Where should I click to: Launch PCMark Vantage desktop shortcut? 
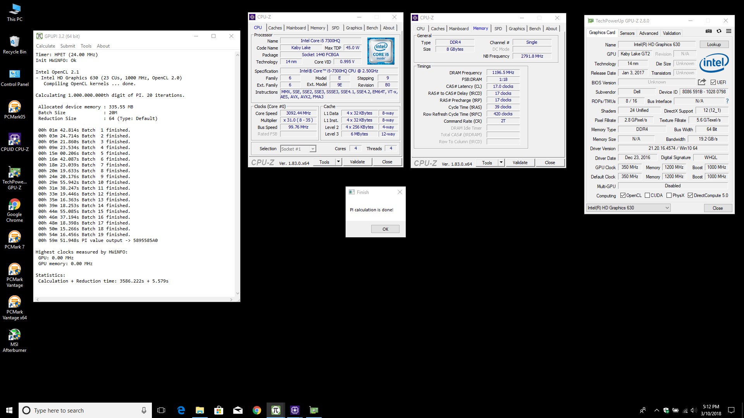[15, 276]
